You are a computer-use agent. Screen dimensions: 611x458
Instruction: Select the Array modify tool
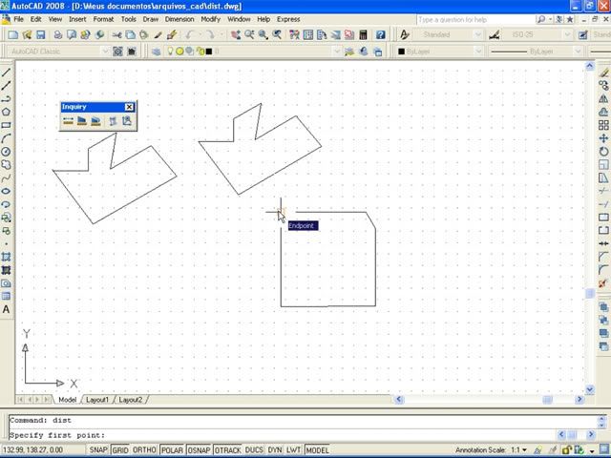click(x=603, y=125)
